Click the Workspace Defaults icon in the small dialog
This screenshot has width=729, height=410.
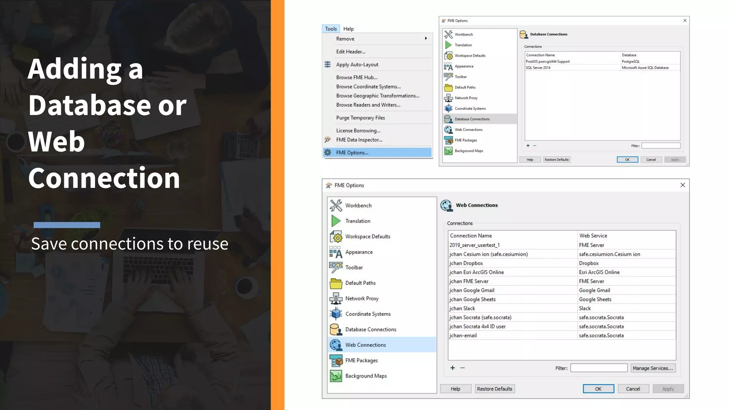pos(449,56)
